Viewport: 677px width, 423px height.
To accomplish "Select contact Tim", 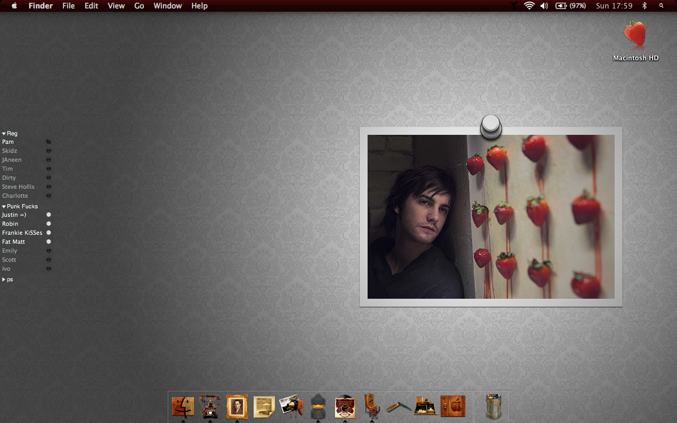I will [x=7, y=169].
